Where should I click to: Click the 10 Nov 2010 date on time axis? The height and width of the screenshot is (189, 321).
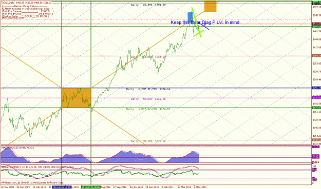(x=136, y=187)
